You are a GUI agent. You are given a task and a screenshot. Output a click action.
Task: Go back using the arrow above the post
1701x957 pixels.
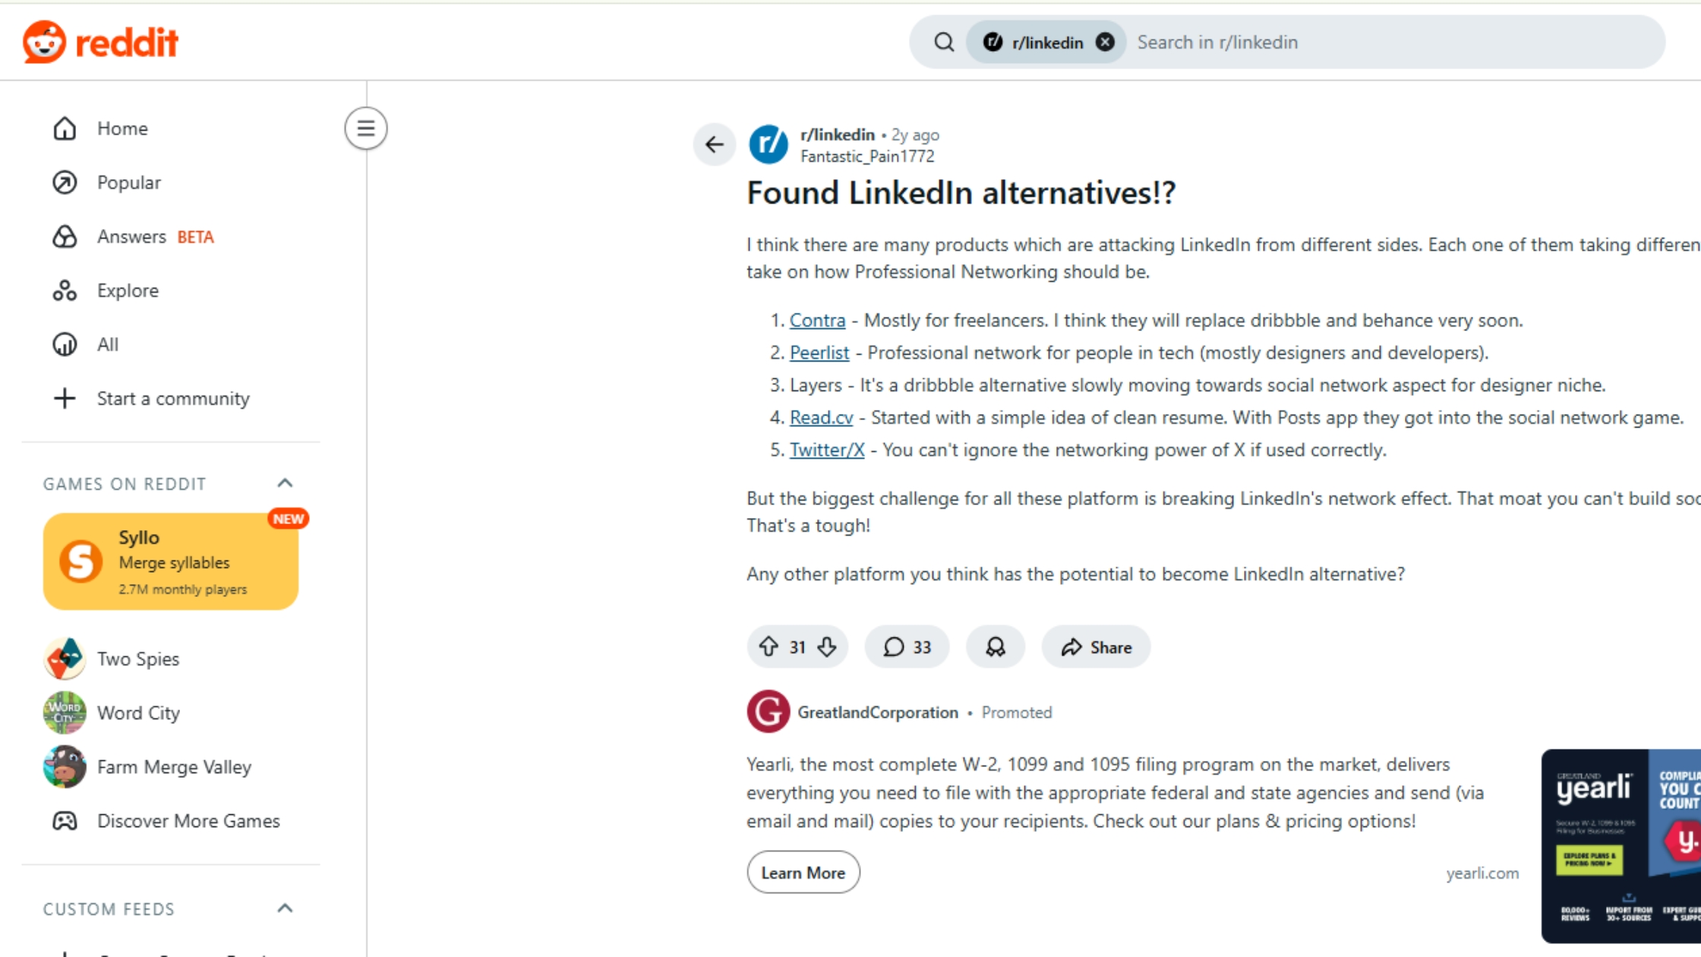pyautogui.click(x=714, y=144)
